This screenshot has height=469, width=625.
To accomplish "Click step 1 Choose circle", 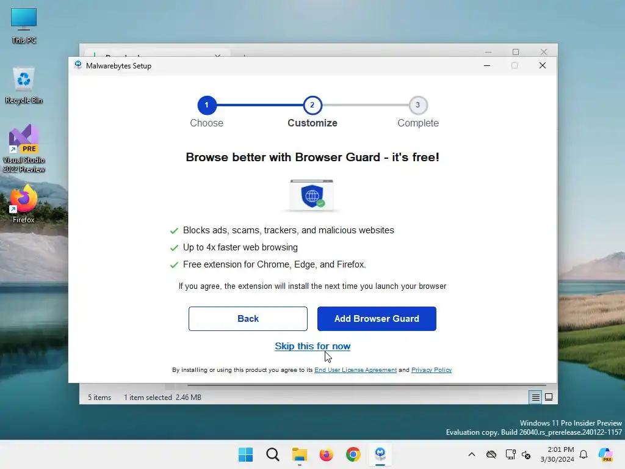I will (206, 105).
